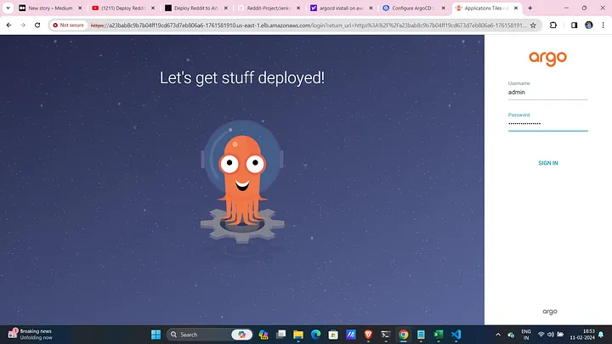Open Excel from the taskbar
The image size is (612, 344).
coord(439,335)
